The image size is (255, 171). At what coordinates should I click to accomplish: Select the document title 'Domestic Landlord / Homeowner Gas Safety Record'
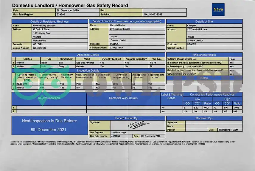pyautogui.click(x=70, y=5)
